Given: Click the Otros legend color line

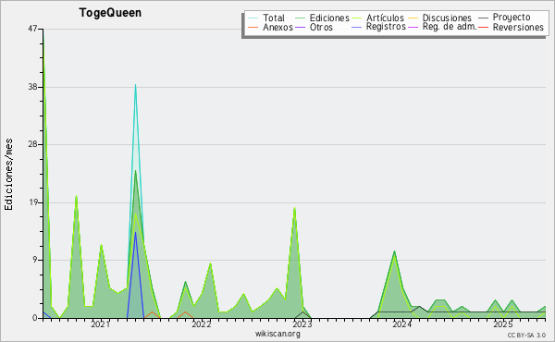Looking at the screenshot, I should point(300,27).
